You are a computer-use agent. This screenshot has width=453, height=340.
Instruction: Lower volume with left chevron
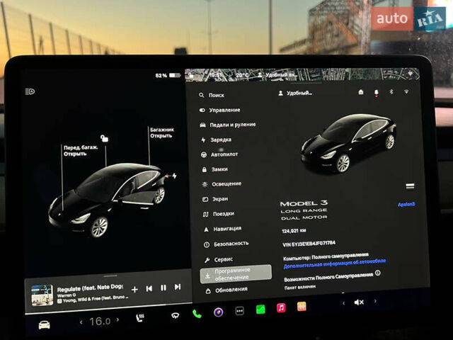coord(343,303)
